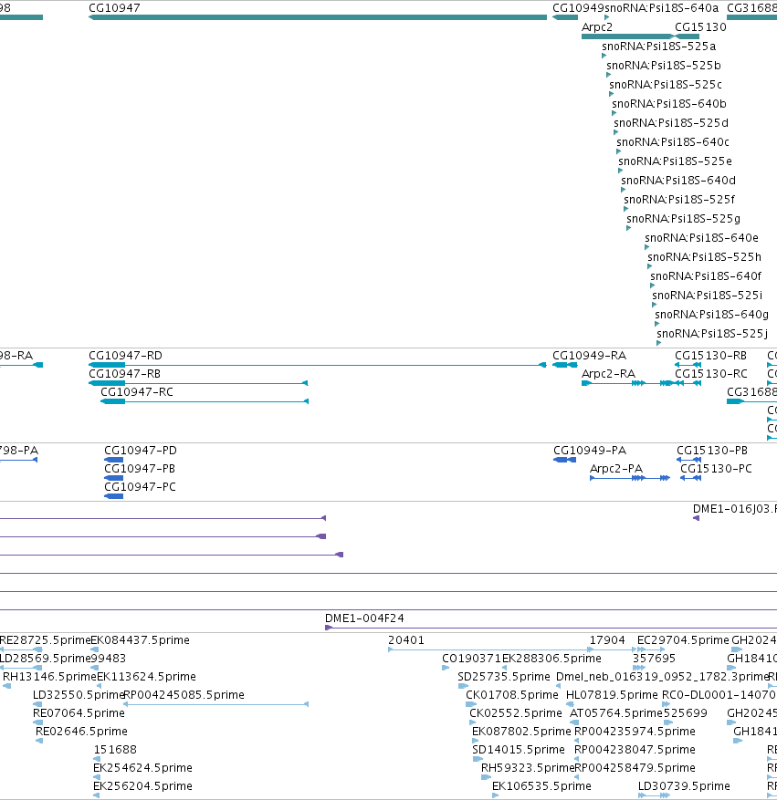Click transcript CG10947-RB label
The width and height of the screenshot is (777, 800).
tap(124, 374)
